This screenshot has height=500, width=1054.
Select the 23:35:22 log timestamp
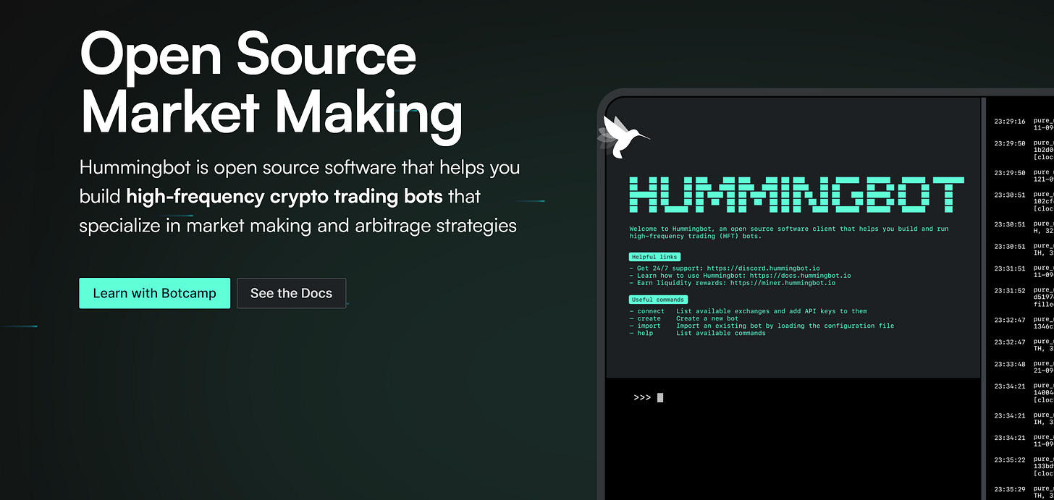[x=1009, y=459]
